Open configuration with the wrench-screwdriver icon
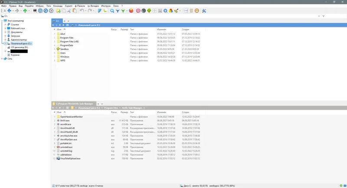This screenshot has height=188, width=347. point(204,10)
